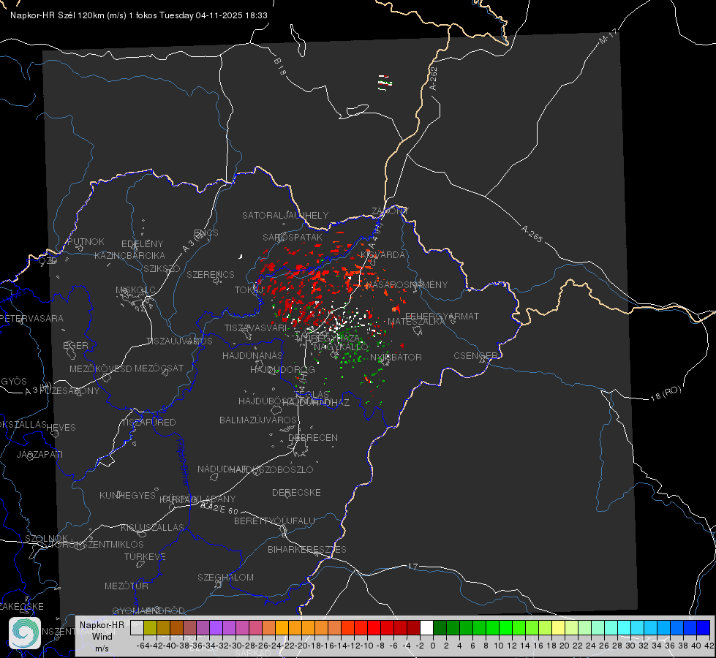Click the A42/E 60 road label
Screen dimensions: 716x658
(219, 508)
